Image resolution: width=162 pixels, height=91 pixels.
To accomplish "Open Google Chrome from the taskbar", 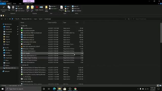I will click(75, 89).
